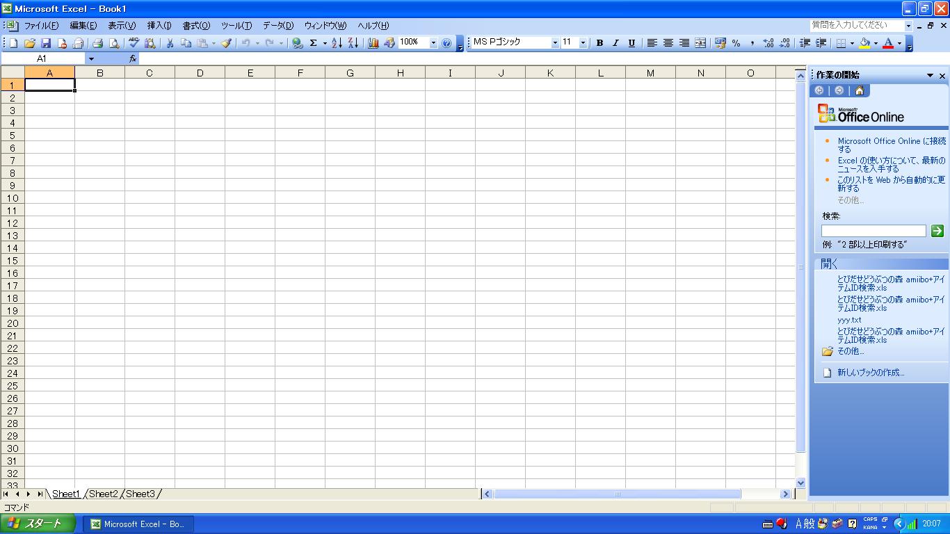Decrease decimal places
The width and height of the screenshot is (950, 534).
click(784, 43)
